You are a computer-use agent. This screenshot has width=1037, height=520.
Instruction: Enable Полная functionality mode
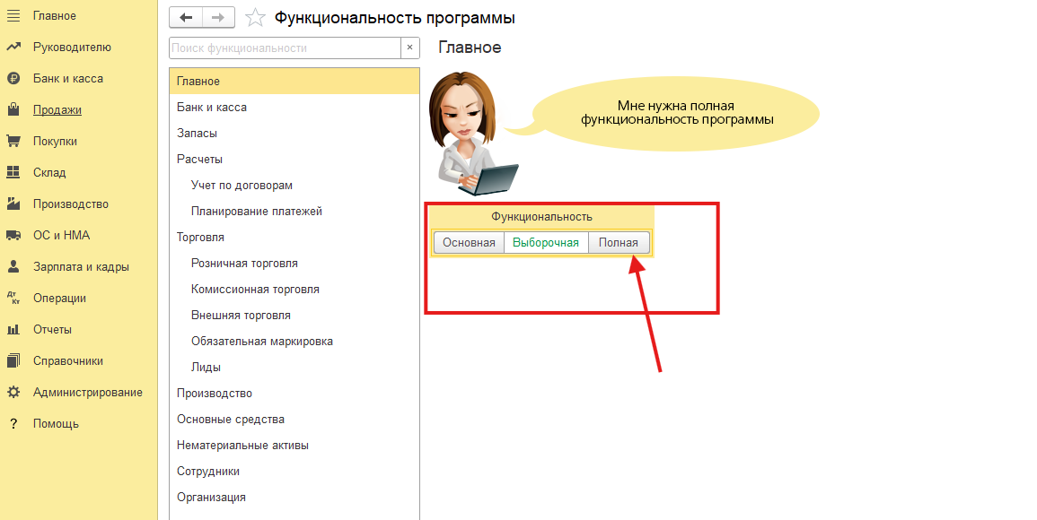(619, 243)
